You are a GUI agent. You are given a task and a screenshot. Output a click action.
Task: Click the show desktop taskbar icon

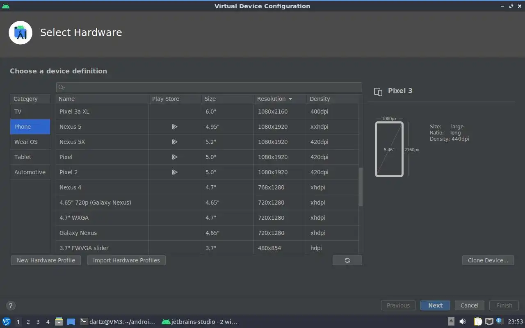point(71,322)
